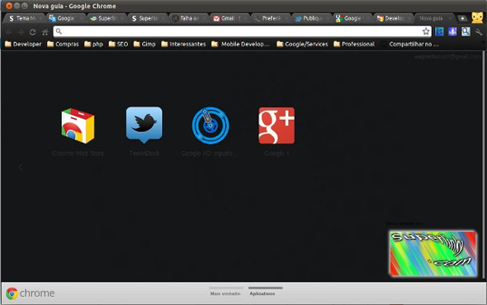This screenshot has width=487, height=305.
Task: Switch to the Develo... tab
Action: 393,18
